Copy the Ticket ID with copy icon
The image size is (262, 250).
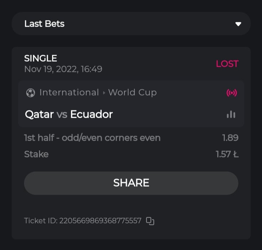pyautogui.click(x=150, y=221)
